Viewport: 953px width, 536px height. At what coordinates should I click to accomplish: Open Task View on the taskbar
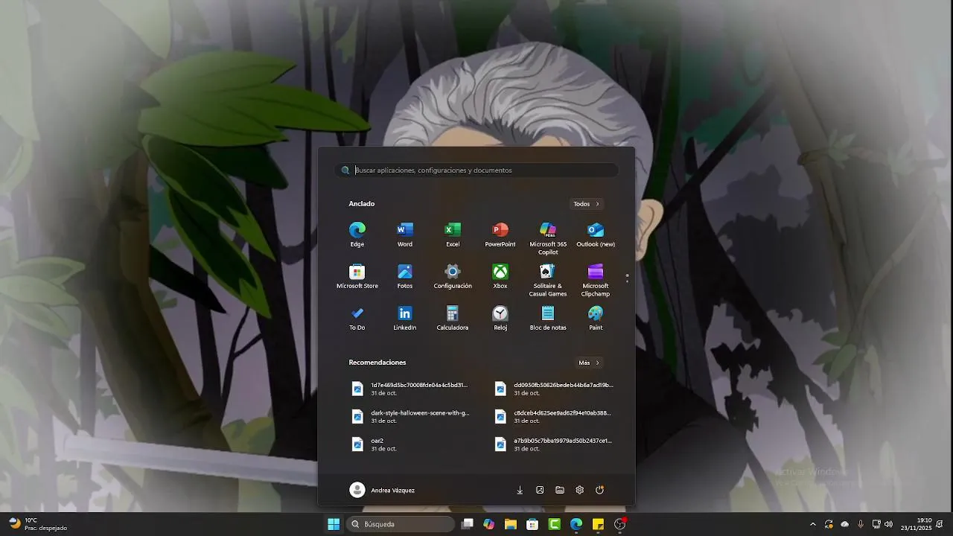coord(468,524)
